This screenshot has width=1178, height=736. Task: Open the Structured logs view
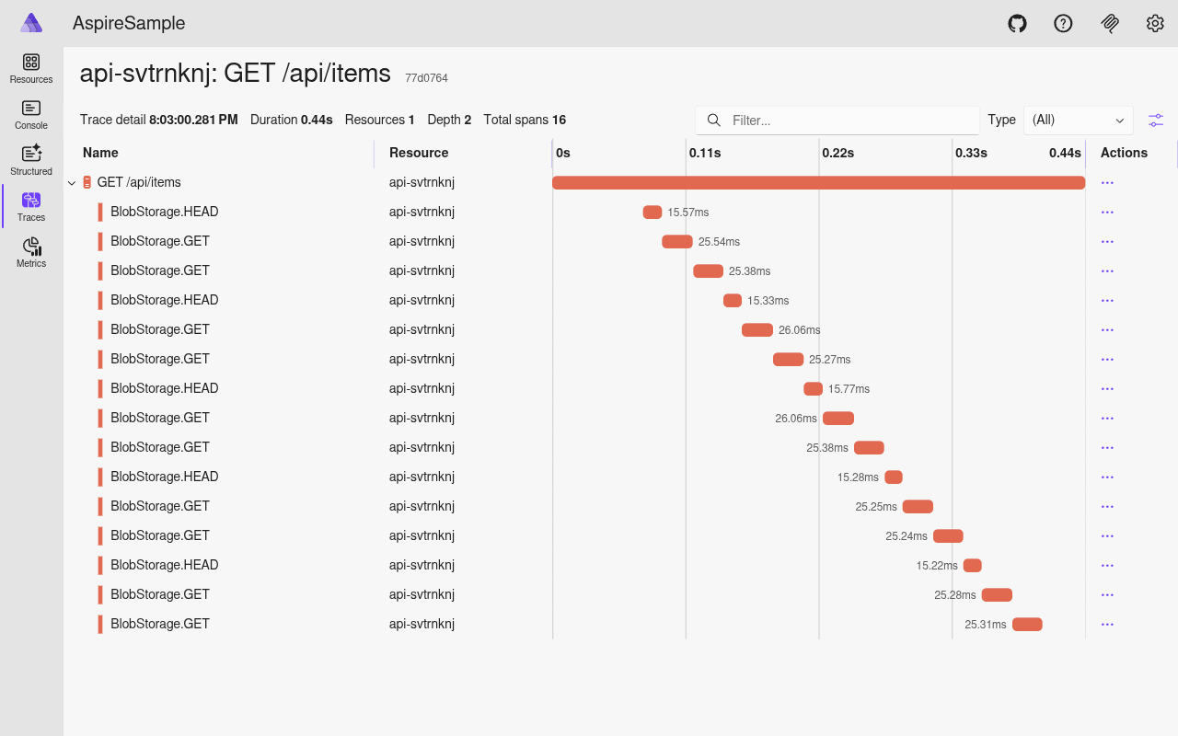[30, 159]
